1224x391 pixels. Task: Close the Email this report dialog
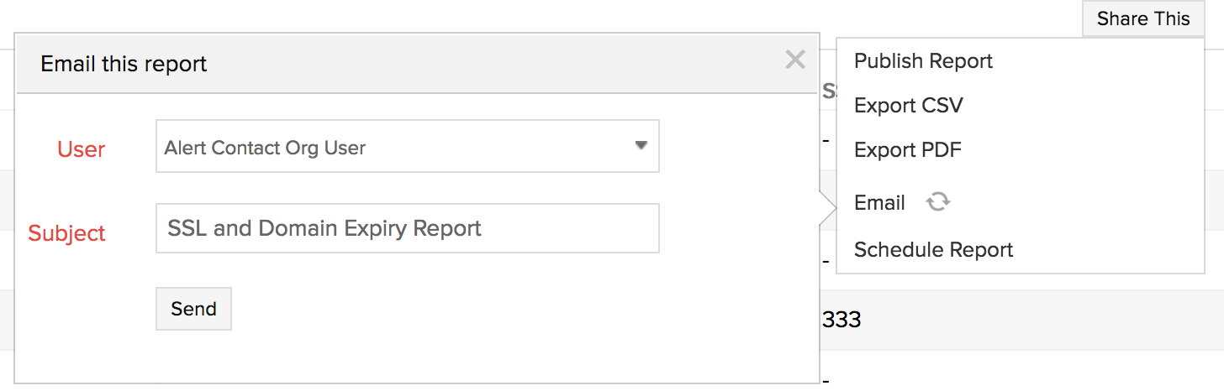[x=794, y=60]
